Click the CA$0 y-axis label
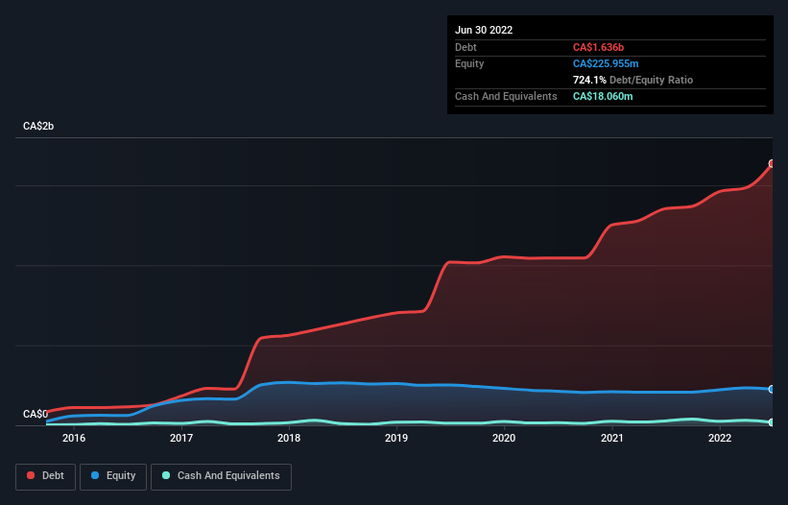 pyautogui.click(x=36, y=414)
